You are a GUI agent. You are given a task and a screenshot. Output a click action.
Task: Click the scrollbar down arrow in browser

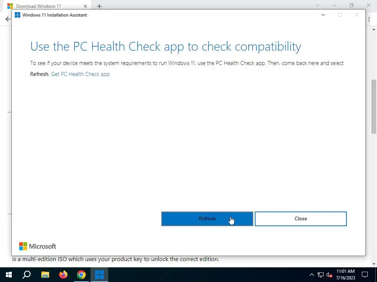374,264
